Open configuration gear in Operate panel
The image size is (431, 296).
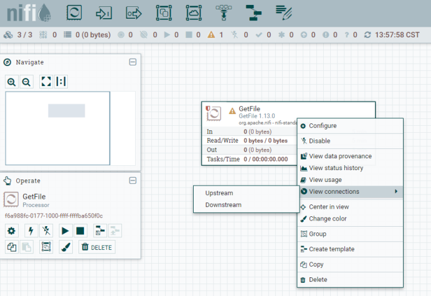click(x=12, y=231)
